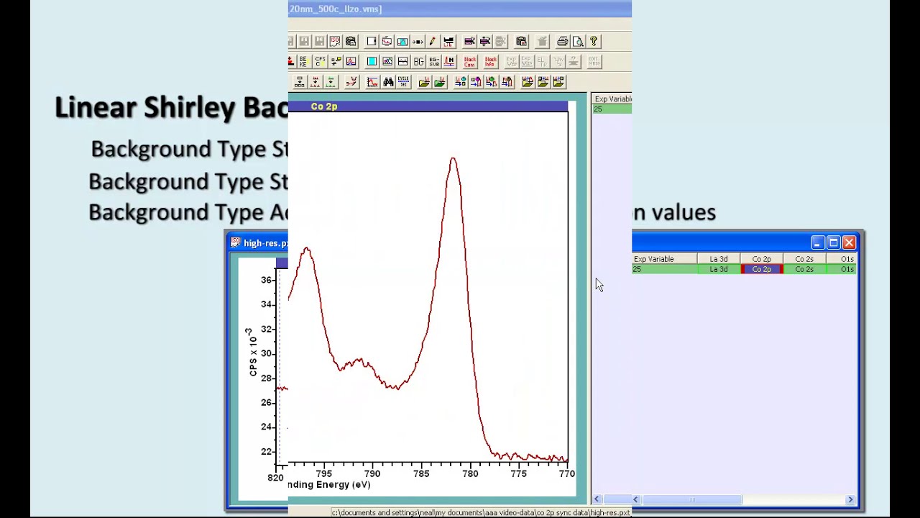Click the cyan spectrum display parameters icon in top row
The height and width of the screenshot is (518, 920).
pyautogui.click(x=402, y=41)
